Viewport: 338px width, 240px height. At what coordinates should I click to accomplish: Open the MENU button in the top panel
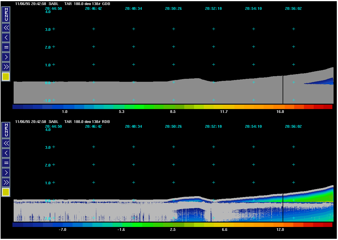pyautogui.click(x=6, y=14)
